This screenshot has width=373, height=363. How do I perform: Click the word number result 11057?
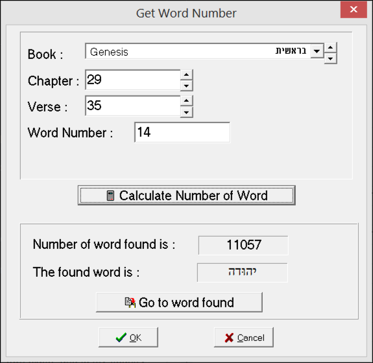pos(243,245)
